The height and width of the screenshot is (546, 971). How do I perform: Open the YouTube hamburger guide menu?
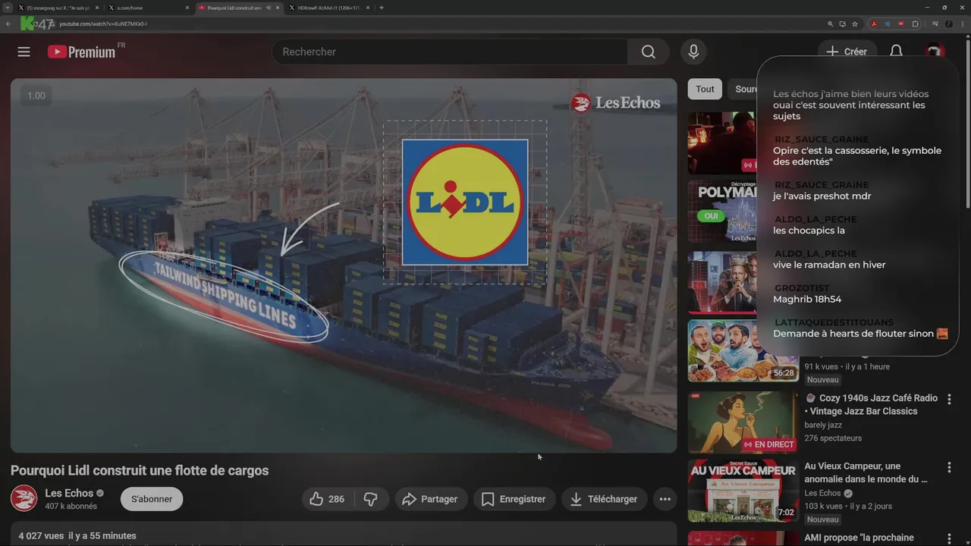coord(24,52)
